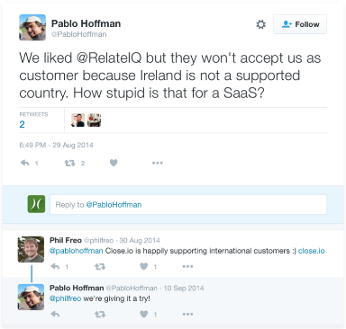The height and width of the screenshot is (329, 346).
Task: Open first retweeter's avatar thumbnail
Action: (77, 120)
